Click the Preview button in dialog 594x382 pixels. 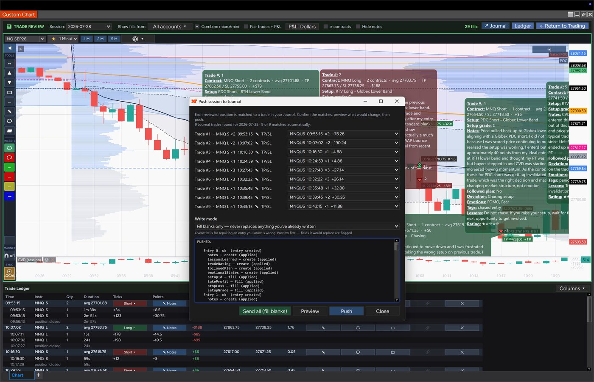tap(310, 311)
